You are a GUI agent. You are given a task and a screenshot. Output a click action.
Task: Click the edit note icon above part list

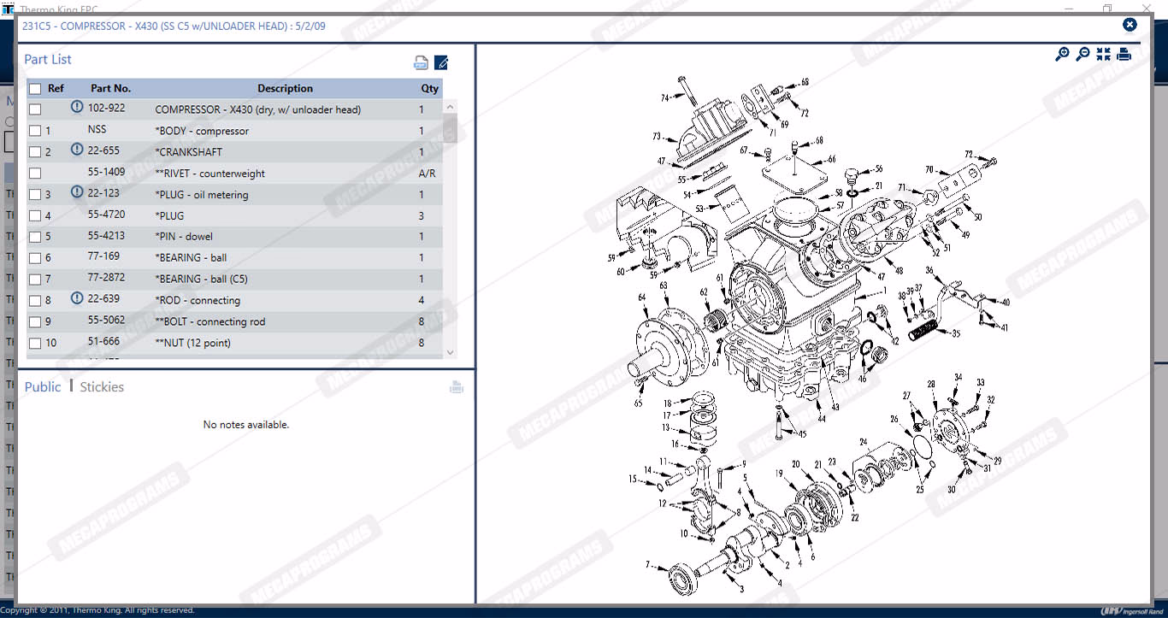pyautogui.click(x=441, y=62)
